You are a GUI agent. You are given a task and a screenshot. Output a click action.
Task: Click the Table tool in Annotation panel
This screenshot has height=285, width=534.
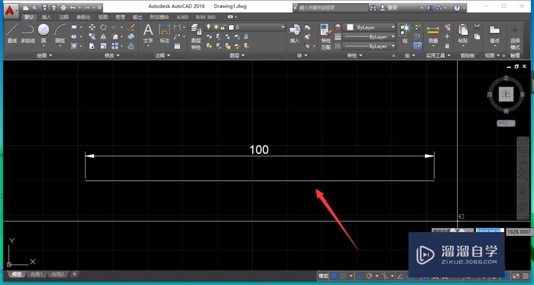177,46
